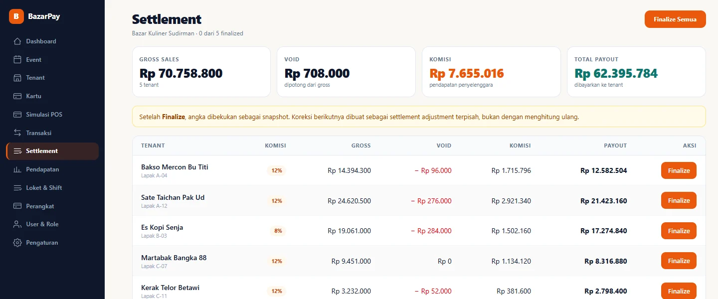718x299 pixels.
Task: Click tenant name Es Kopi Senja
Action: click(x=162, y=227)
